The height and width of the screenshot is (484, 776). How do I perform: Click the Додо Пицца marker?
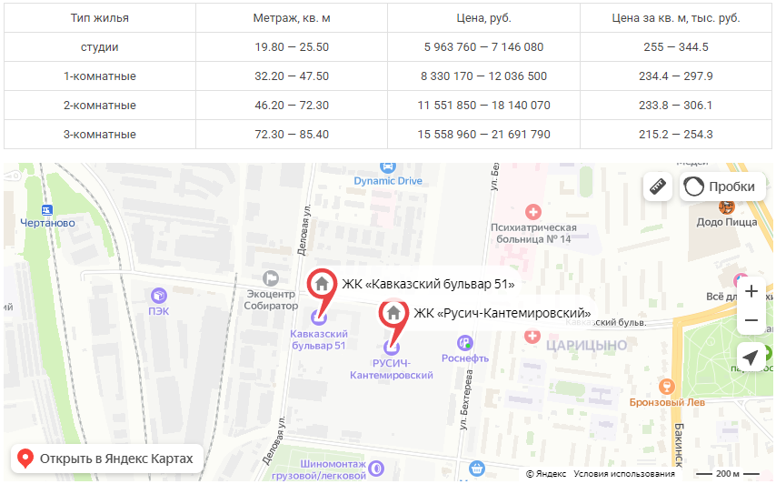point(727,207)
